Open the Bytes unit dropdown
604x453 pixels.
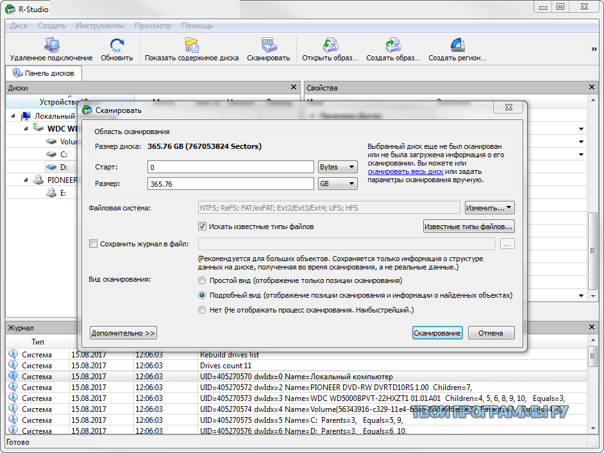337,167
